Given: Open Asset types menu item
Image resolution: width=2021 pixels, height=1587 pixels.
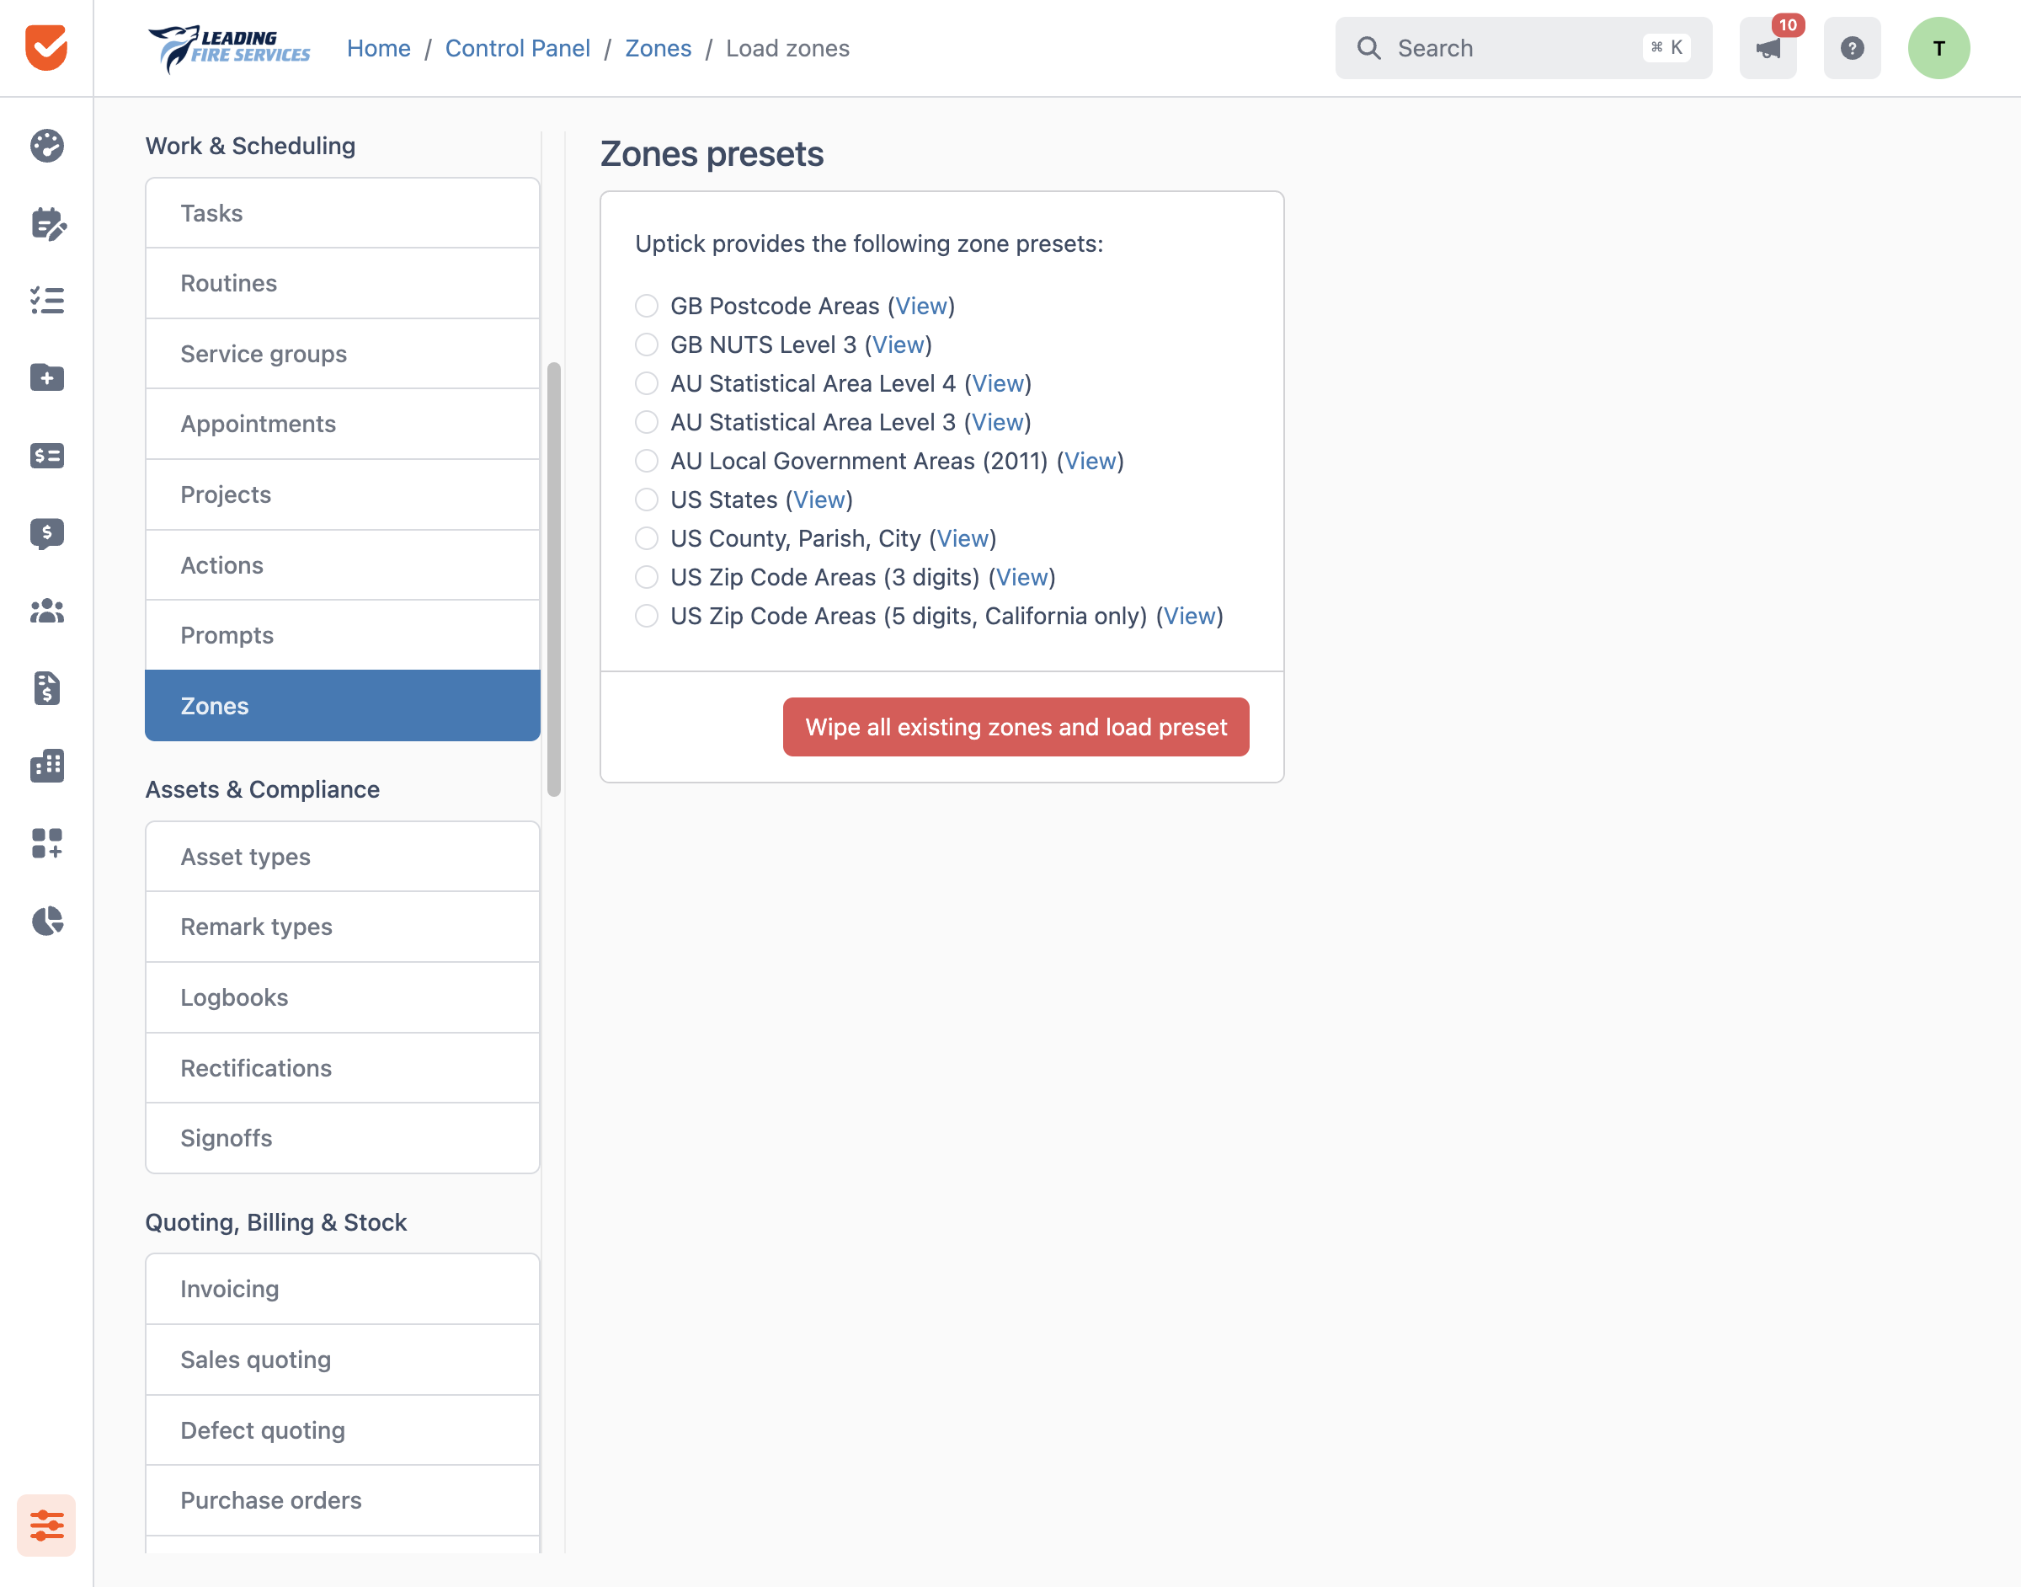Looking at the screenshot, I should pos(343,857).
